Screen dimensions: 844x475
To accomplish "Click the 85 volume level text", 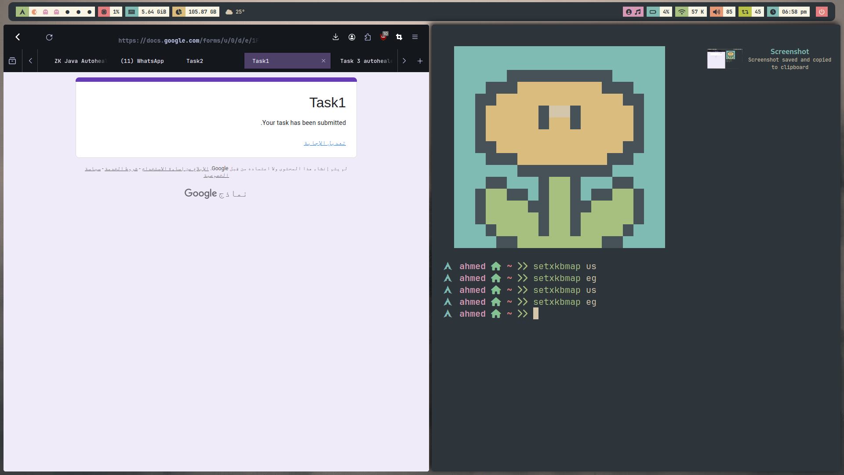I will 729,12.
